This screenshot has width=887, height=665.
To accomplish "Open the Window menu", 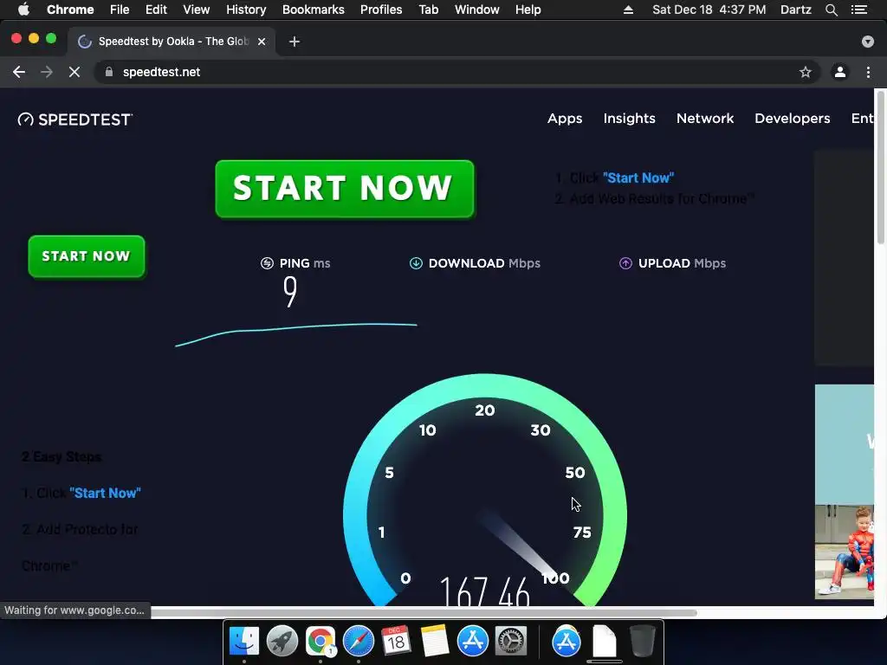I will coord(477,10).
